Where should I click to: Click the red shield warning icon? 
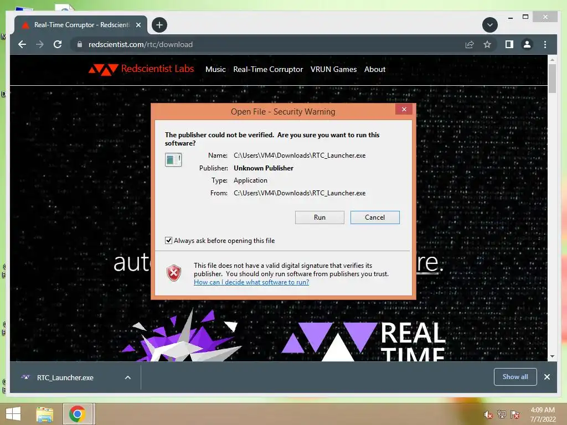[173, 273]
